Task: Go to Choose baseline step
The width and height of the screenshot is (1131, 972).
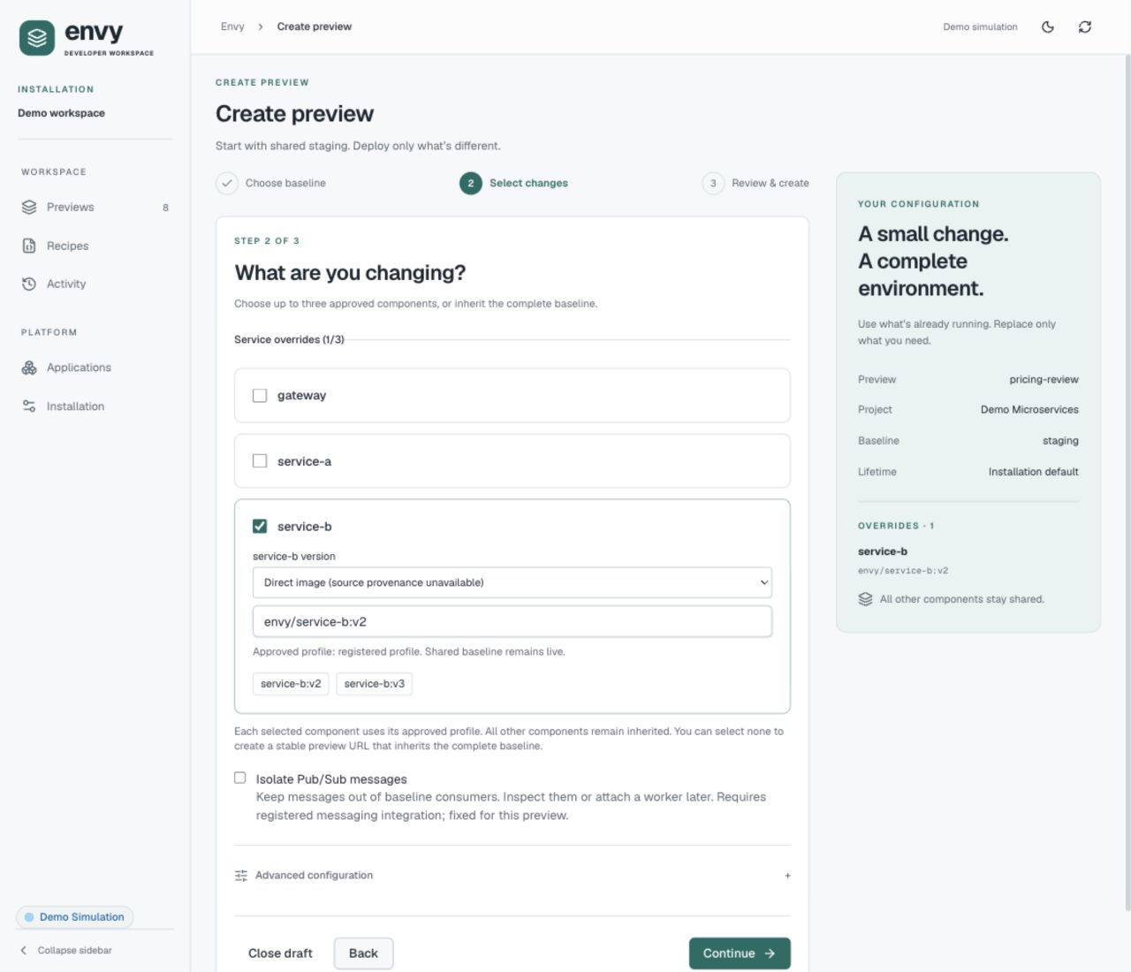Action: coord(271,183)
